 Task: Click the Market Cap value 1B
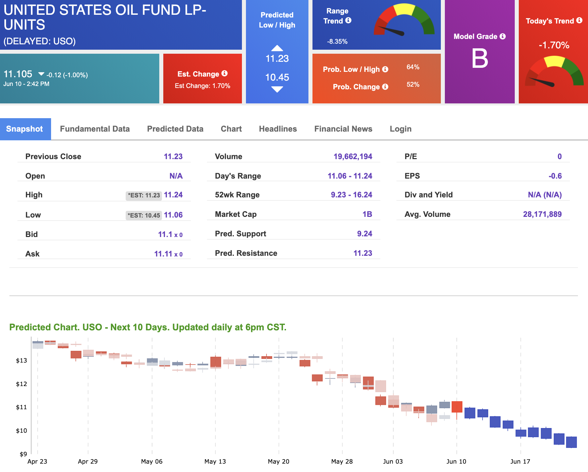click(x=367, y=214)
